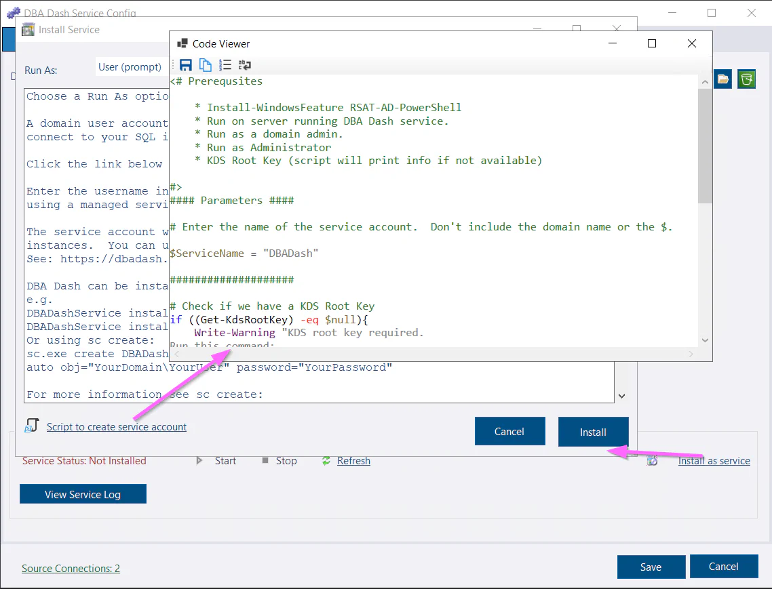
Task: Click the green S3 bucket icon
Action: [x=746, y=79]
